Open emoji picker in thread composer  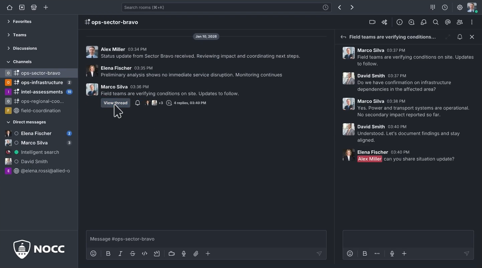pyautogui.click(x=350, y=254)
